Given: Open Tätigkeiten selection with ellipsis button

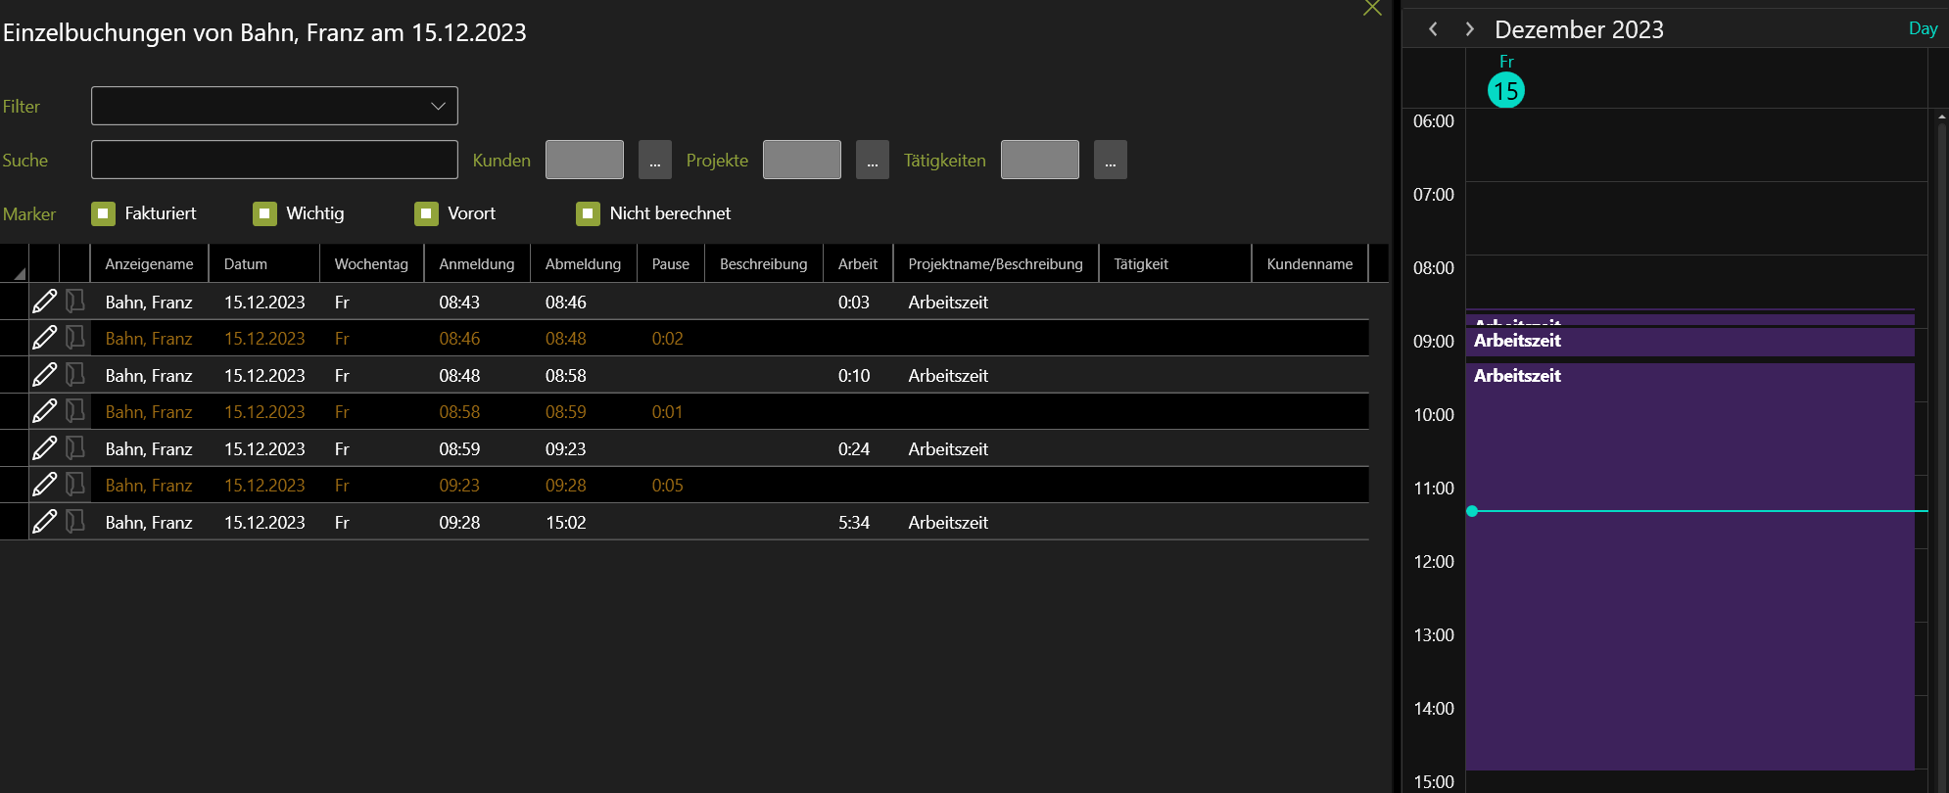Looking at the screenshot, I should [1110, 160].
